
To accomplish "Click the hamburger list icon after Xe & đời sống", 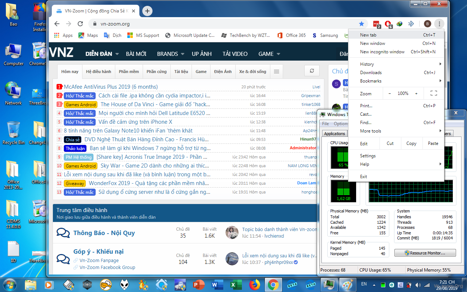I will coord(277,72).
